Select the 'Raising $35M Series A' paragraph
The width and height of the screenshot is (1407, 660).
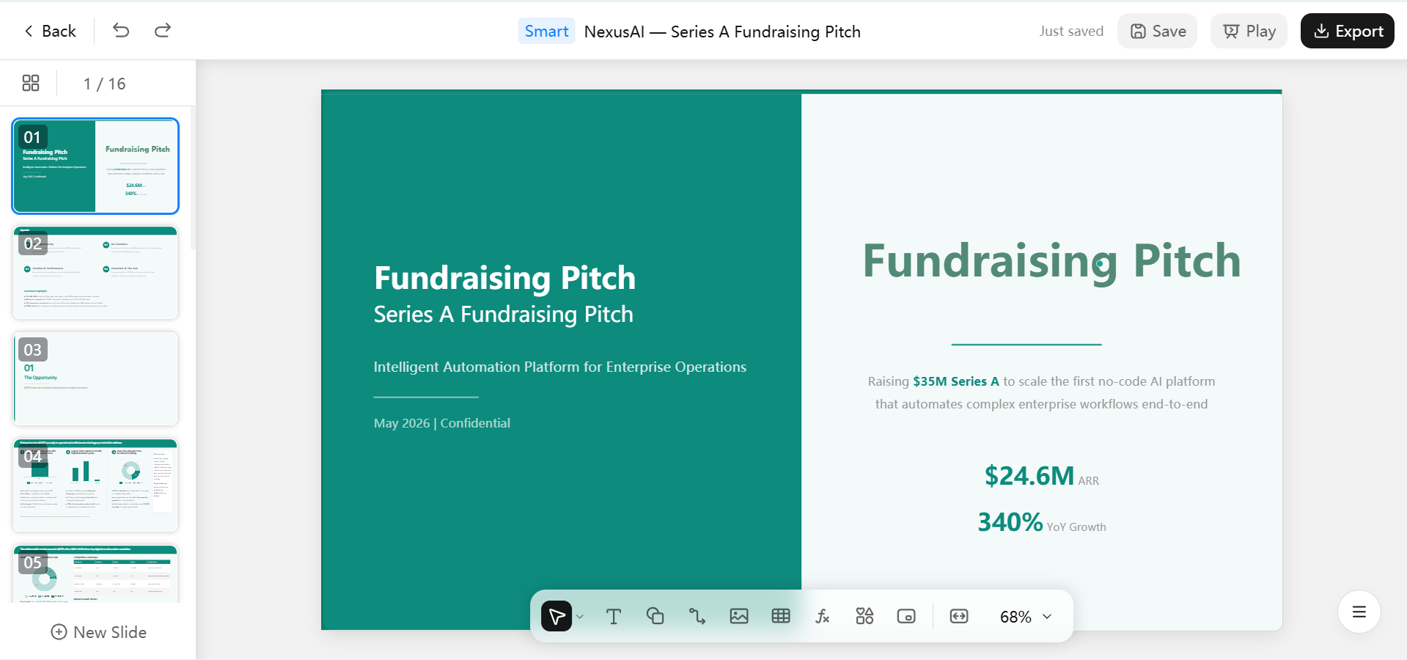(x=1041, y=392)
